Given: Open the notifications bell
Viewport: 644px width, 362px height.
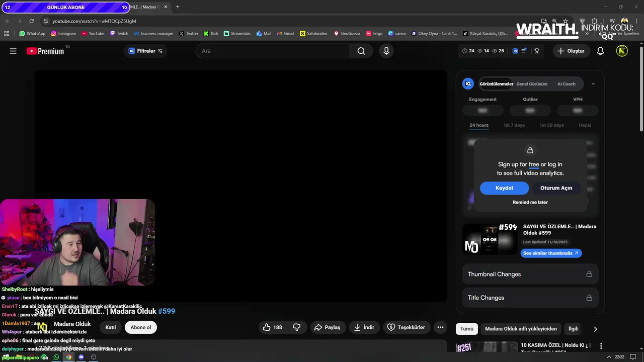Looking at the screenshot, I should pos(600,51).
